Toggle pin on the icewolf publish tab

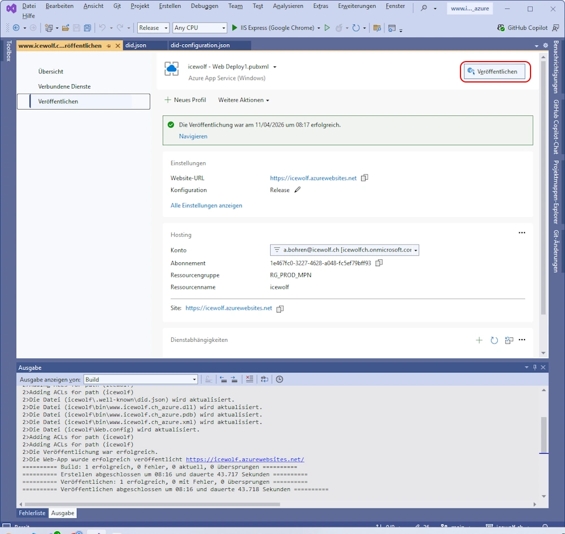point(108,46)
